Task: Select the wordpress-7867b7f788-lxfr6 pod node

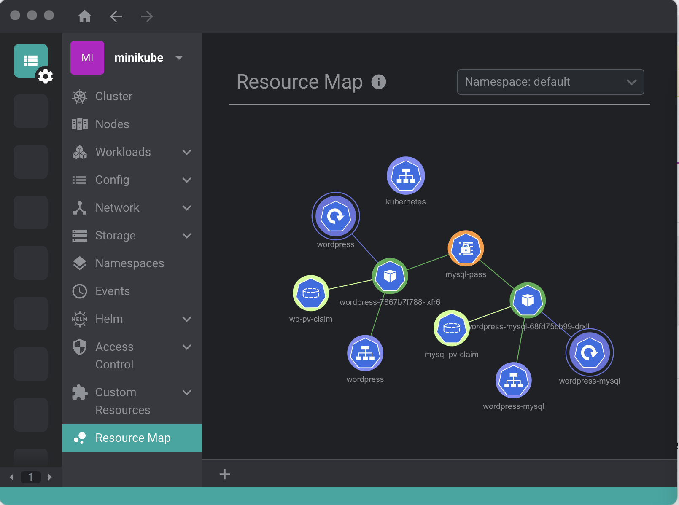Action: [x=390, y=276]
